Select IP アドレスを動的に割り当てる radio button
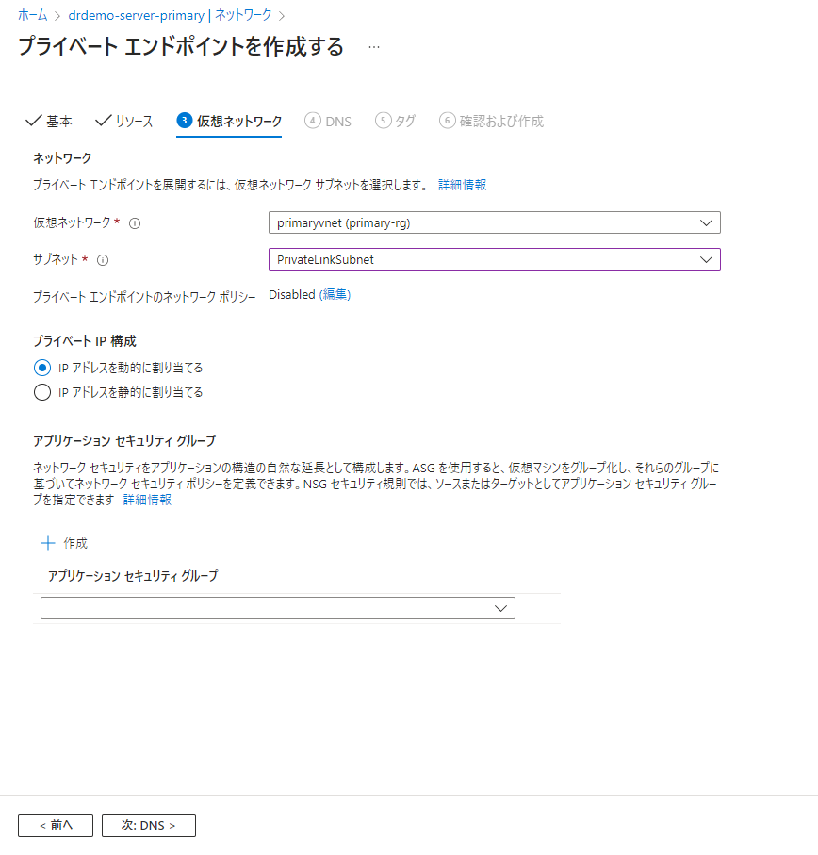 coord(42,368)
